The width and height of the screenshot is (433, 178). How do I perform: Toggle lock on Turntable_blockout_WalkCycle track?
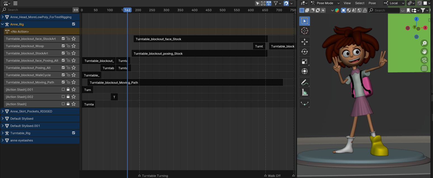[x=68, y=75]
